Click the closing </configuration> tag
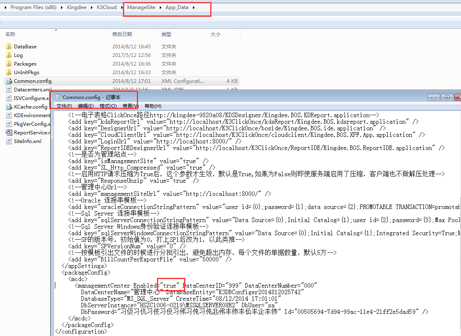 coord(81,331)
